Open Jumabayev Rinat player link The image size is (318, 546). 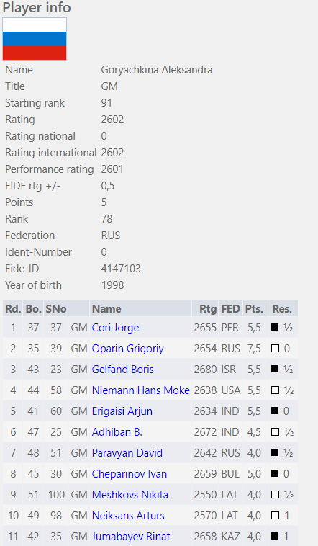[131, 537]
